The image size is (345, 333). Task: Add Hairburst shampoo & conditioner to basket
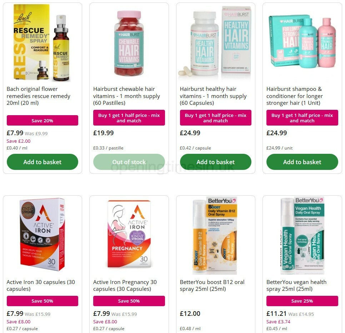tap(302, 162)
